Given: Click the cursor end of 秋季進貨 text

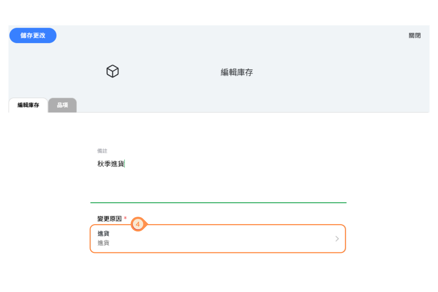Looking at the screenshot, I should (124, 164).
